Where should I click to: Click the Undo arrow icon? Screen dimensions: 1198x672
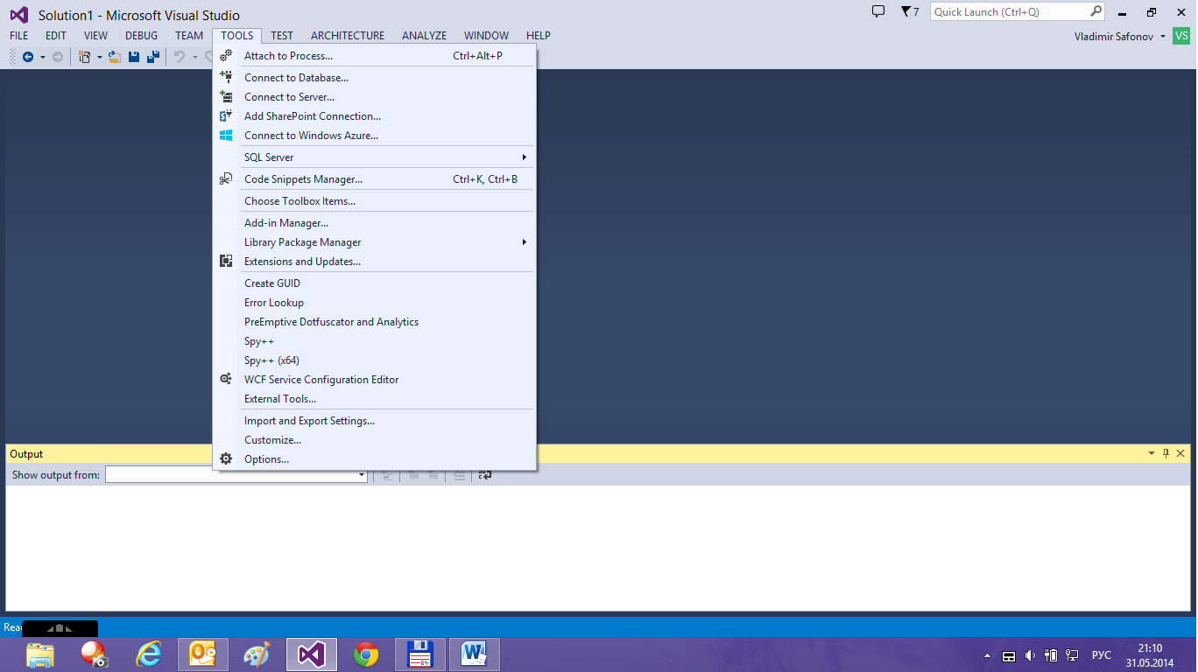pyautogui.click(x=180, y=57)
